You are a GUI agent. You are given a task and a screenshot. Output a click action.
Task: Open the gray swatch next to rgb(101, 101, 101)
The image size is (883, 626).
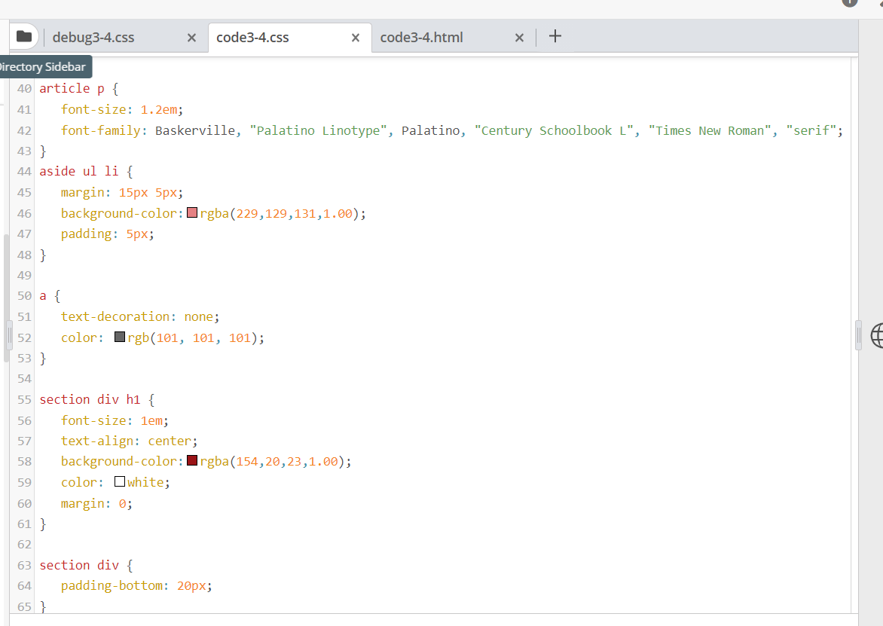(120, 337)
